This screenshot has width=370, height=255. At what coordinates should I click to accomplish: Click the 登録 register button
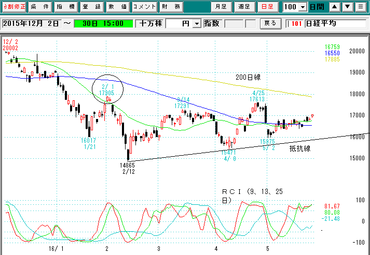pyautogui.click(x=91, y=7)
